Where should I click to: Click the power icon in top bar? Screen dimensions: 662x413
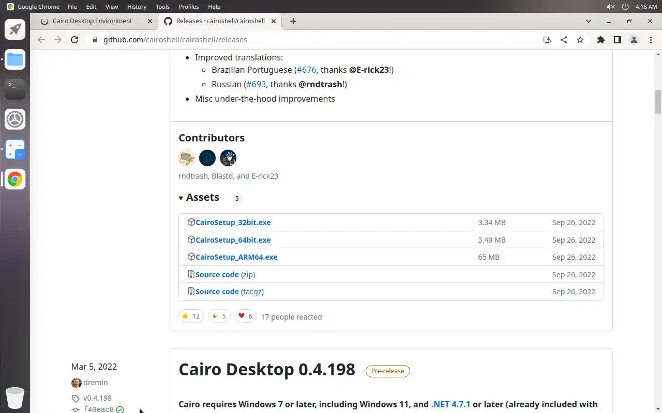pos(625,7)
